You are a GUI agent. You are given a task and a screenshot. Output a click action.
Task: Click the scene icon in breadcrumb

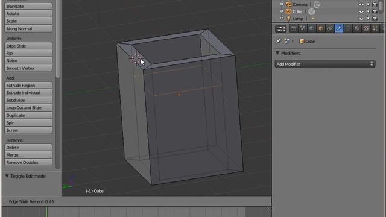[x=287, y=41]
